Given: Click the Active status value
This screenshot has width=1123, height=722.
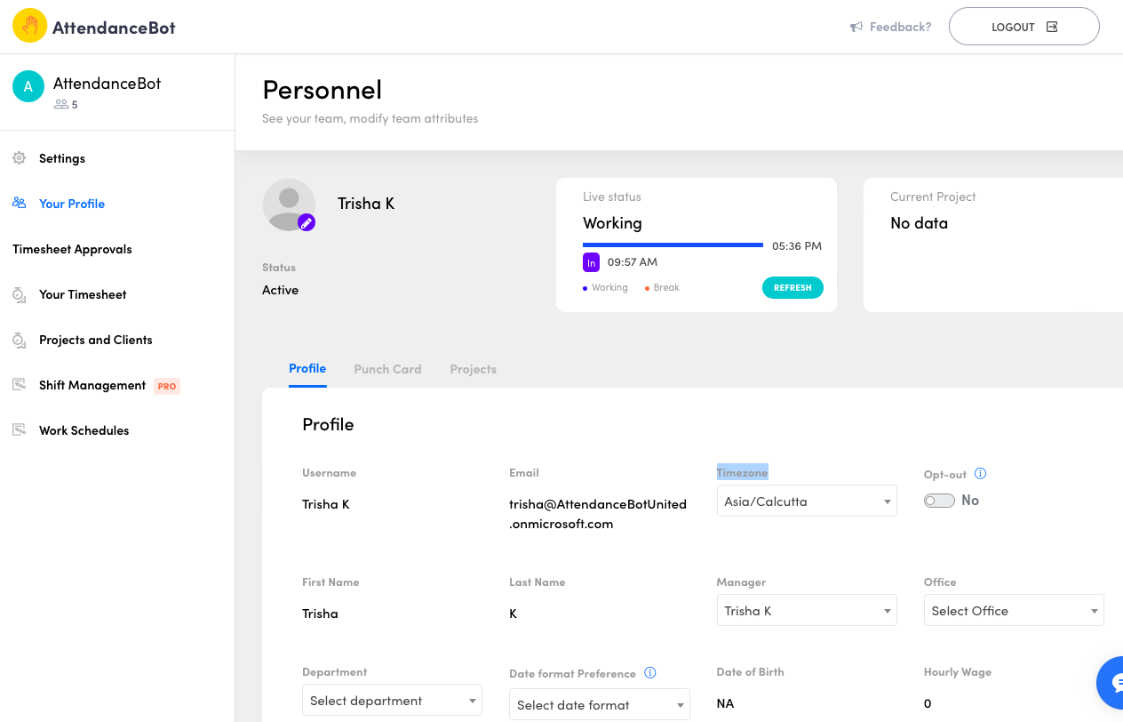Looking at the screenshot, I should [x=281, y=290].
